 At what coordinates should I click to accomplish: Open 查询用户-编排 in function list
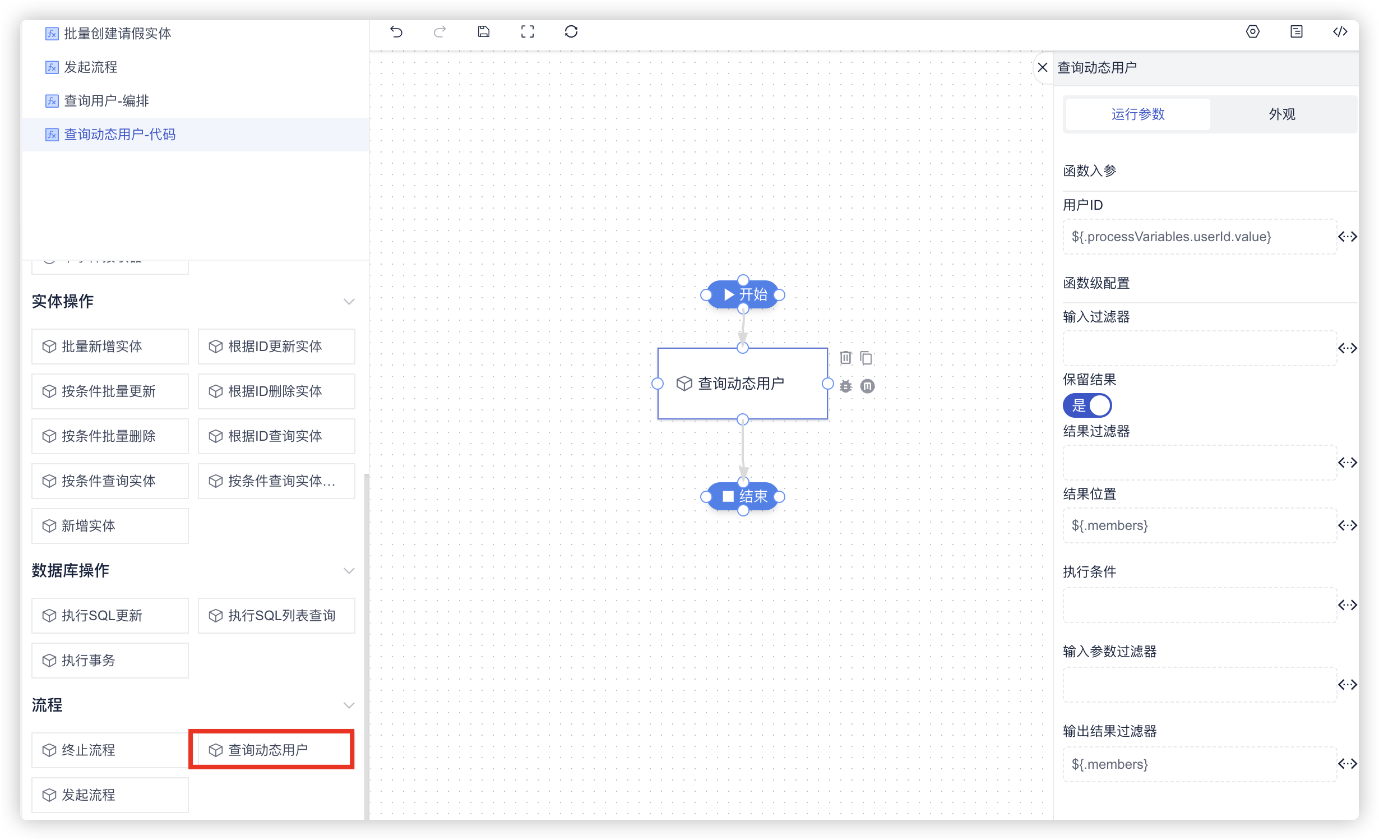pos(107,101)
